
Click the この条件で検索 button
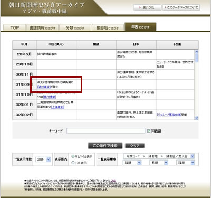click(105, 146)
